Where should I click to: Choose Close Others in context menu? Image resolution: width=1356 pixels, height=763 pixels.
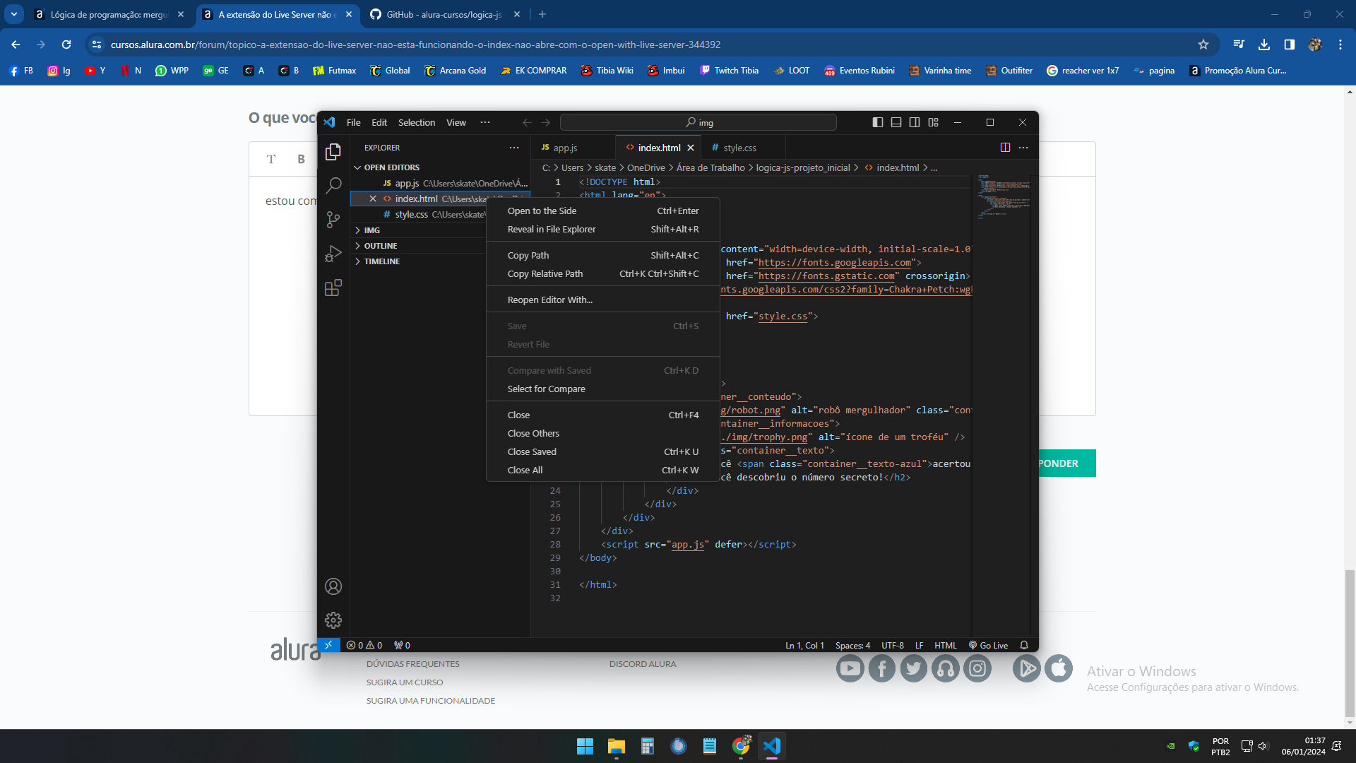[603, 433]
